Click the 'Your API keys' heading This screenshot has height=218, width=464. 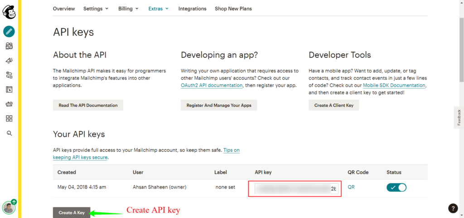tap(79, 134)
